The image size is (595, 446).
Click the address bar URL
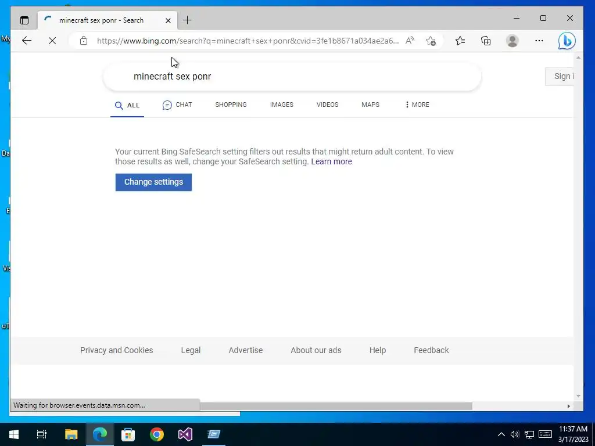(x=248, y=41)
